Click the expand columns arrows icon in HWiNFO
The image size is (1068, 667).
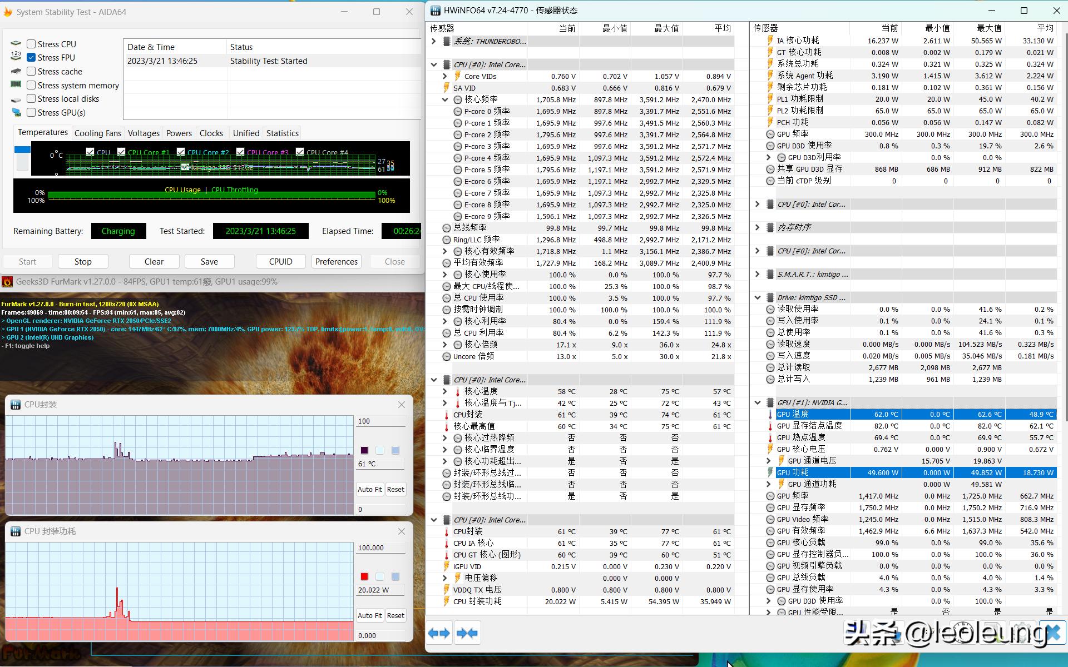[439, 633]
